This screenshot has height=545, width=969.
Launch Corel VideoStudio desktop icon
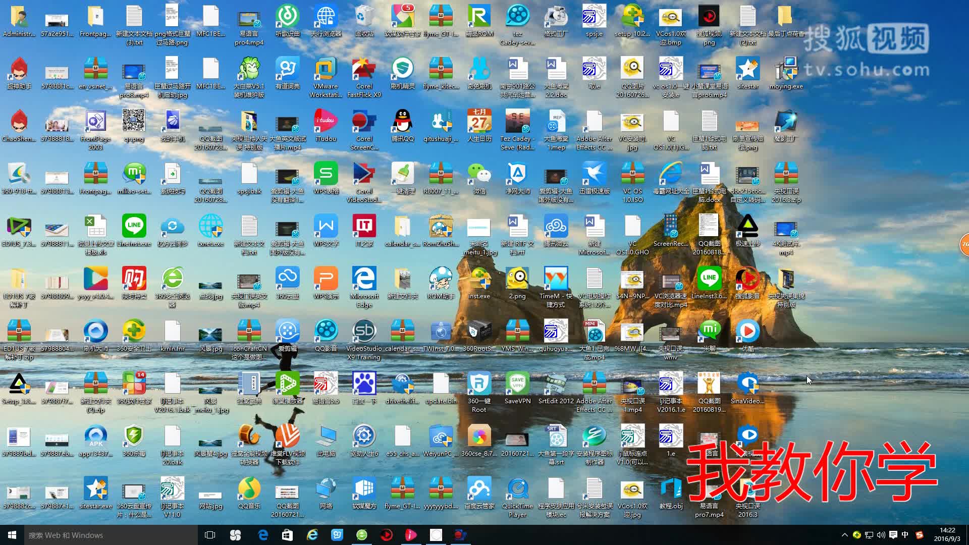click(x=364, y=182)
